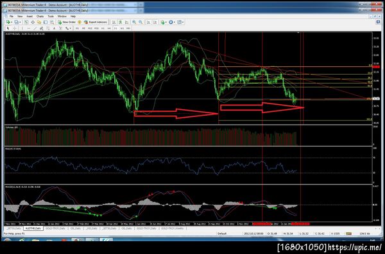This screenshot has height=254, width=385.
Task: Open the File menu
Action: pos(12,16)
